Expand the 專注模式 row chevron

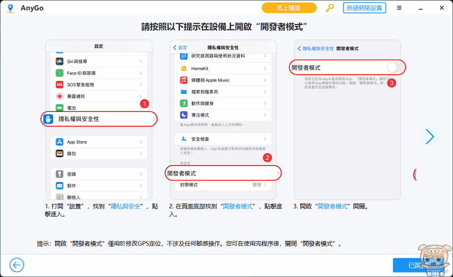click(x=265, y=115)
